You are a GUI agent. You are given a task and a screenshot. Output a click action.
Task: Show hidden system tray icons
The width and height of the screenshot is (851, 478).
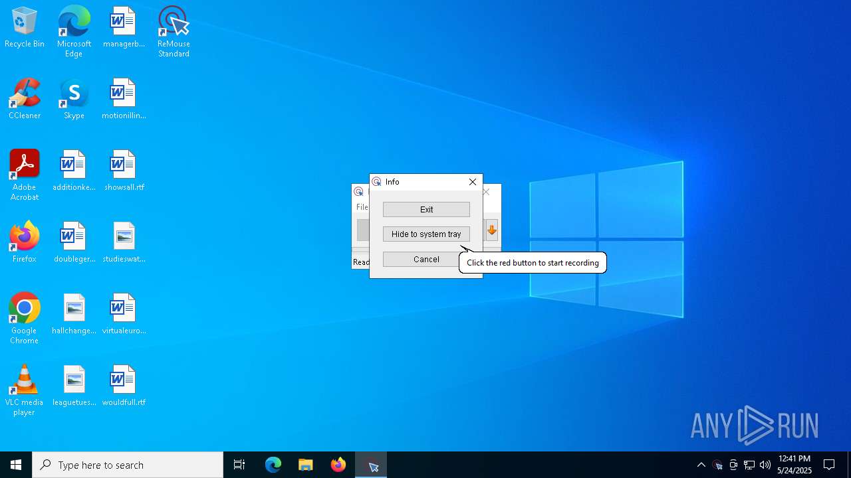pyautogui.click(x=701, y=465)
